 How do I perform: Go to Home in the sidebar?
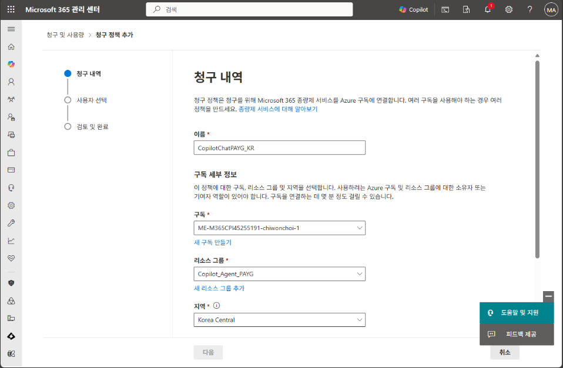coord(11,46)
